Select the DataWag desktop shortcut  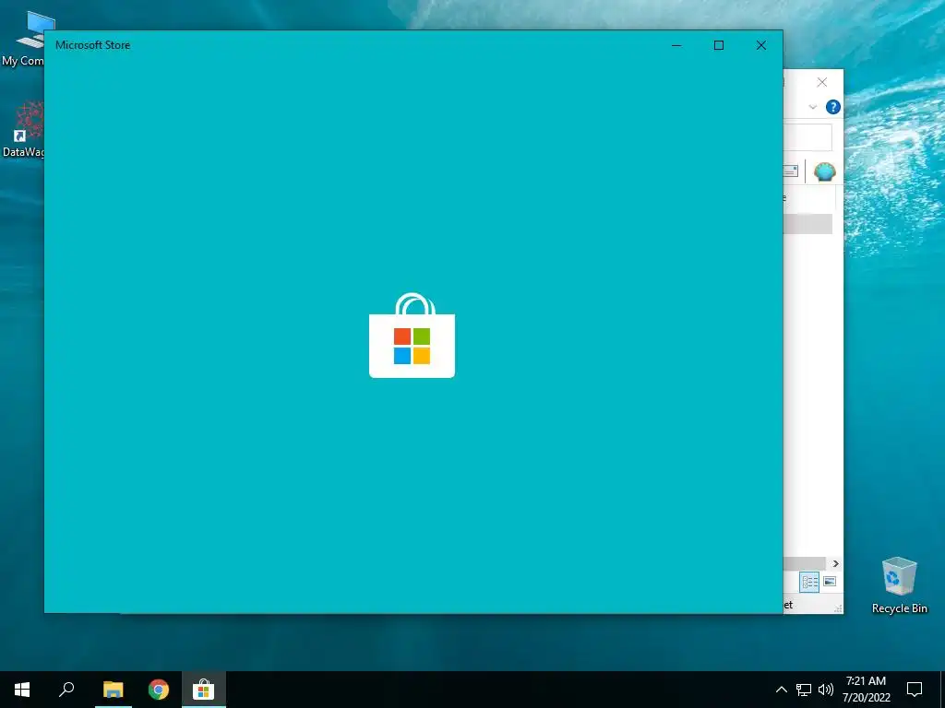(x=23, y=129)
